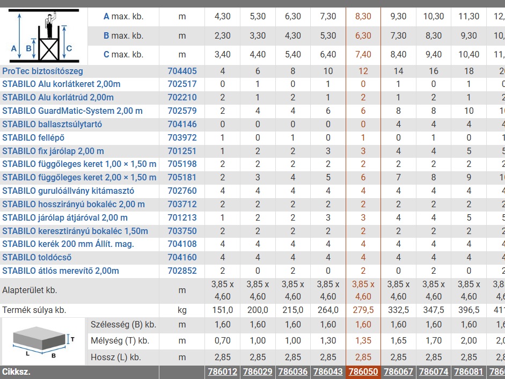The image size is (505, 379).
Task: Open STABILO fellépő product link
Action: click(33, 138)
